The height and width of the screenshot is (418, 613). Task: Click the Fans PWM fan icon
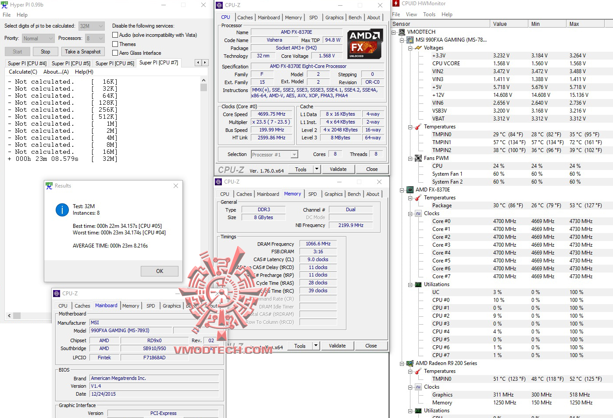coord(418,158)
